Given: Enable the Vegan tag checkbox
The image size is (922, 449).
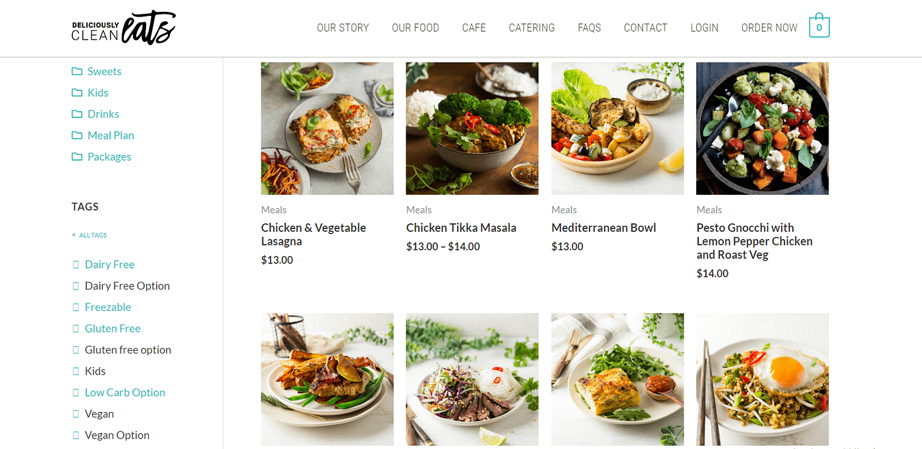Looking at the screenshot, I should pyautogui.click(x=75, y=414).
